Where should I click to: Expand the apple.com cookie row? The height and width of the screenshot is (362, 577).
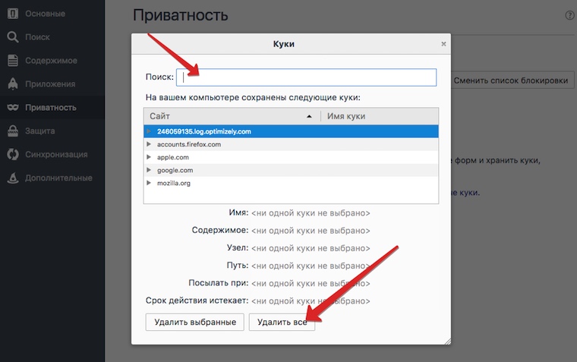click(x=149, y=157)
